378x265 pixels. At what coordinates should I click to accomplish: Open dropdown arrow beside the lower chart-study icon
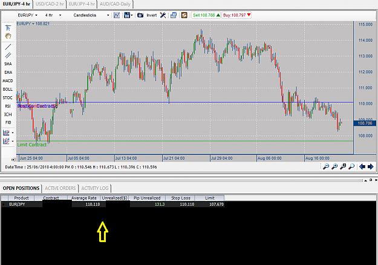(13, 142)
